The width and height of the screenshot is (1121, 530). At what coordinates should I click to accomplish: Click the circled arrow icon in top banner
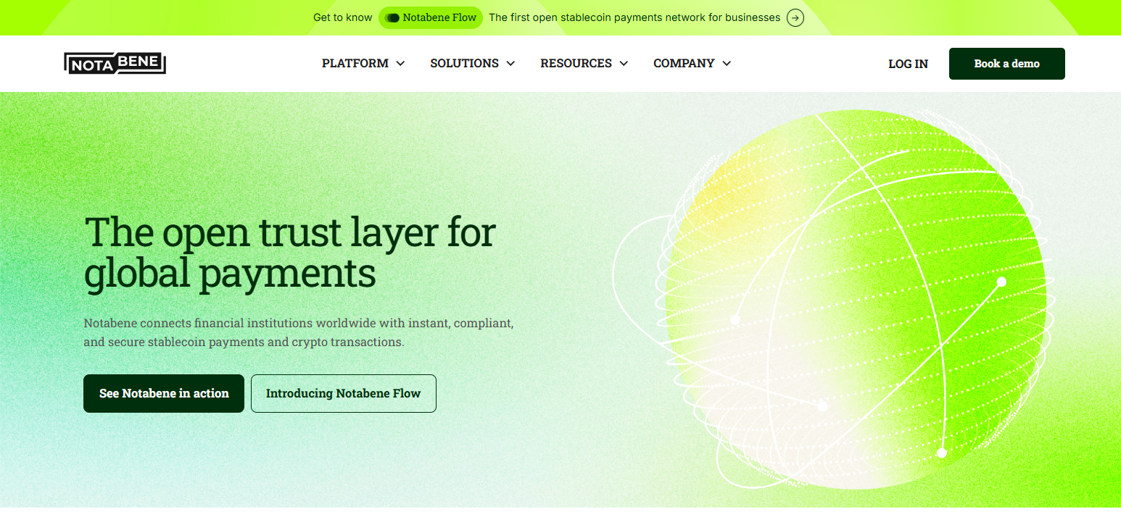(795, 17)
